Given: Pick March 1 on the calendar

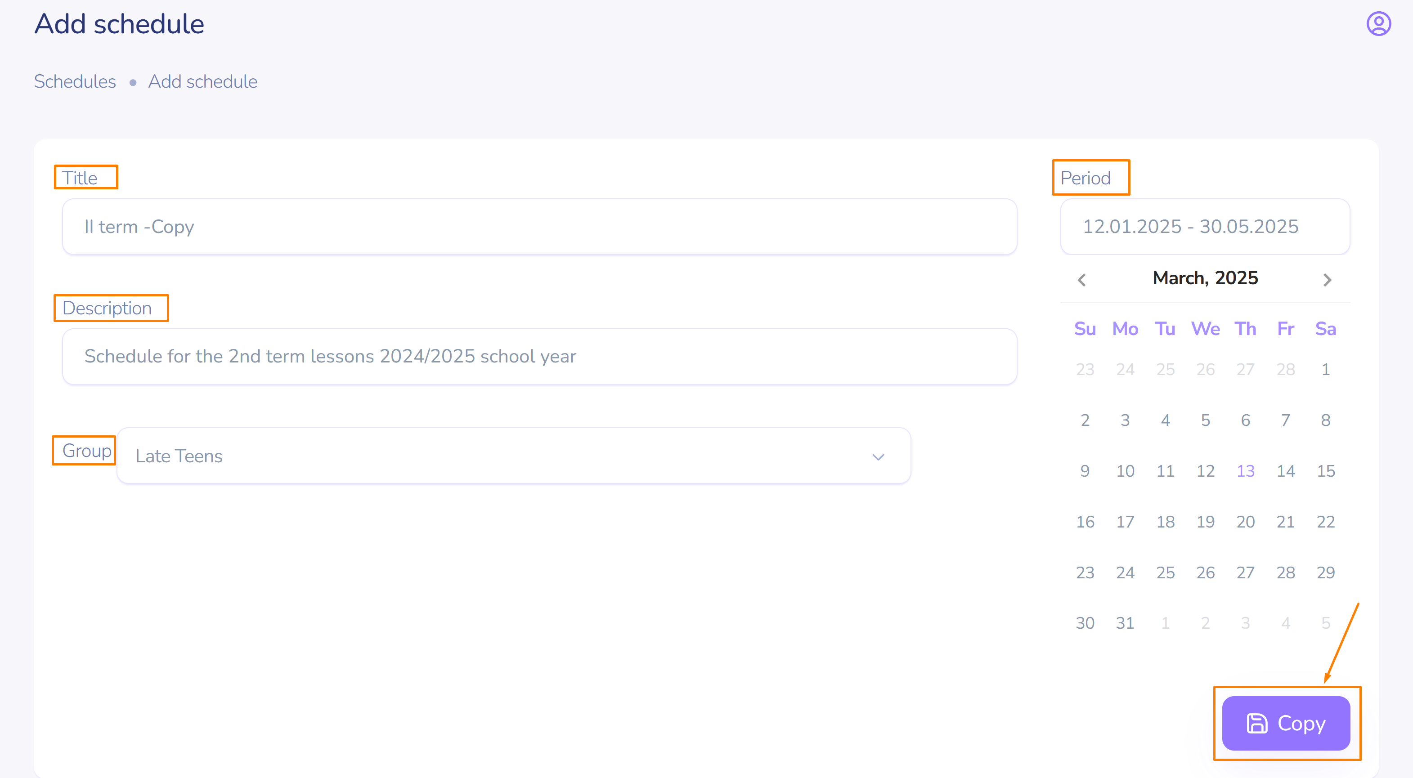Looking at the screenshot, I should pyautogui.click(x=1325, y=370).
